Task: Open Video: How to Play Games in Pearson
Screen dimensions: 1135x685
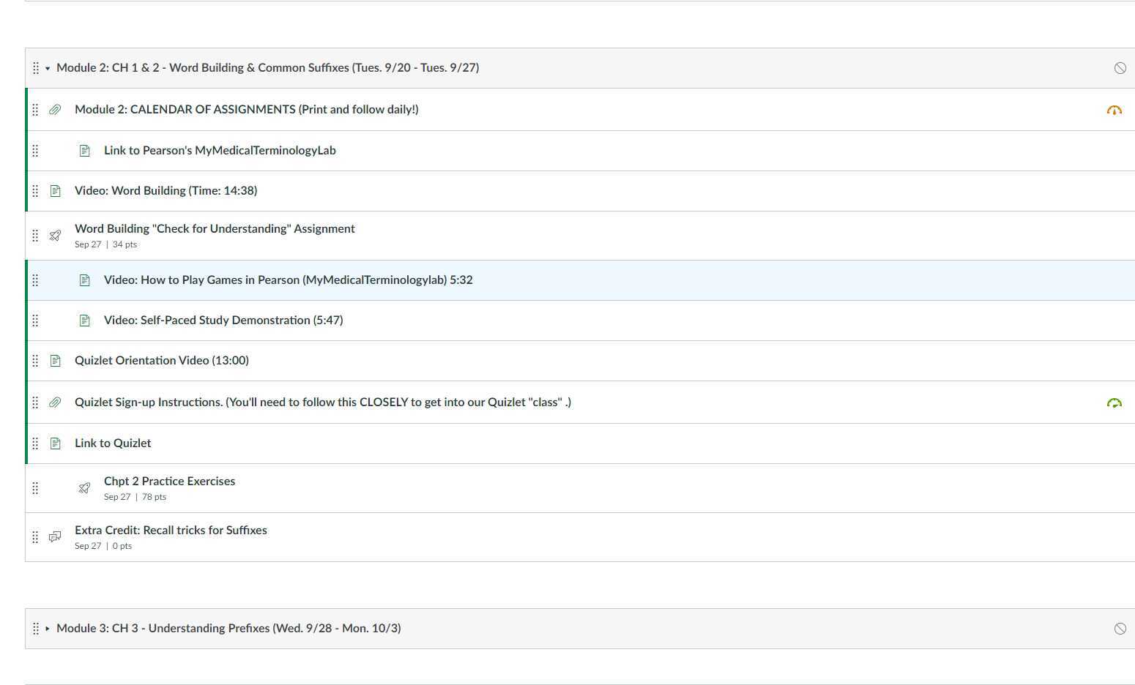Action: 289,280
